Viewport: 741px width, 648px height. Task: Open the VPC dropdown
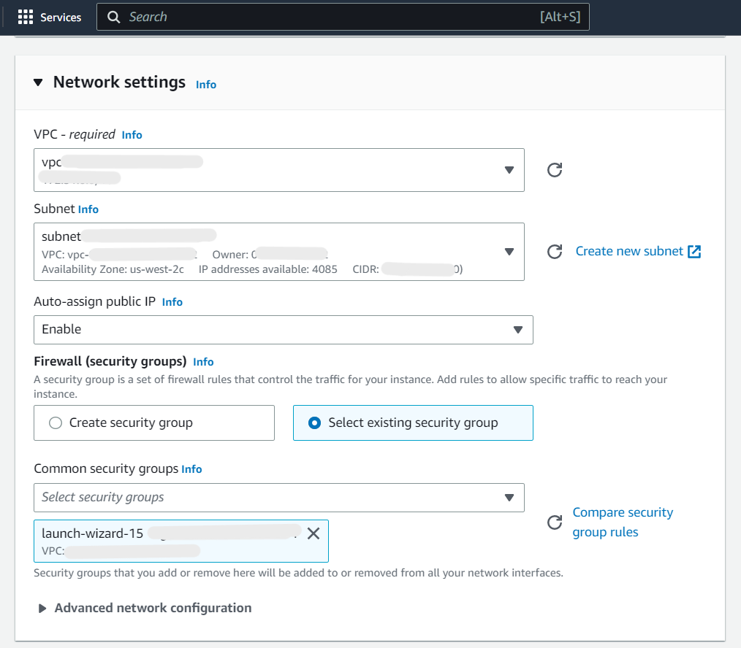pos(279,170)
